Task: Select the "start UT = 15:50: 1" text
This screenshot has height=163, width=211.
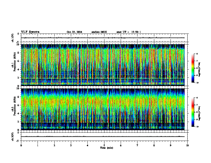Action: tap(129, 32)
